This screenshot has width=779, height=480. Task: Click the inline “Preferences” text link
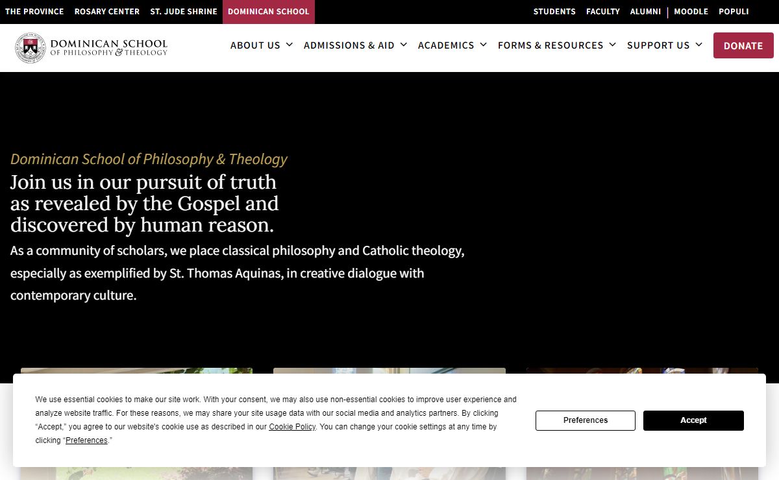point(86,440)
